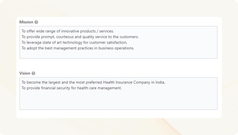Click the help icon beside Mission
This screenshot has height=135, width=238.
point(36,22)
